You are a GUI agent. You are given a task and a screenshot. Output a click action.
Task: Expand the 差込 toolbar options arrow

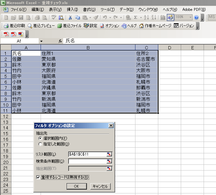198,27
